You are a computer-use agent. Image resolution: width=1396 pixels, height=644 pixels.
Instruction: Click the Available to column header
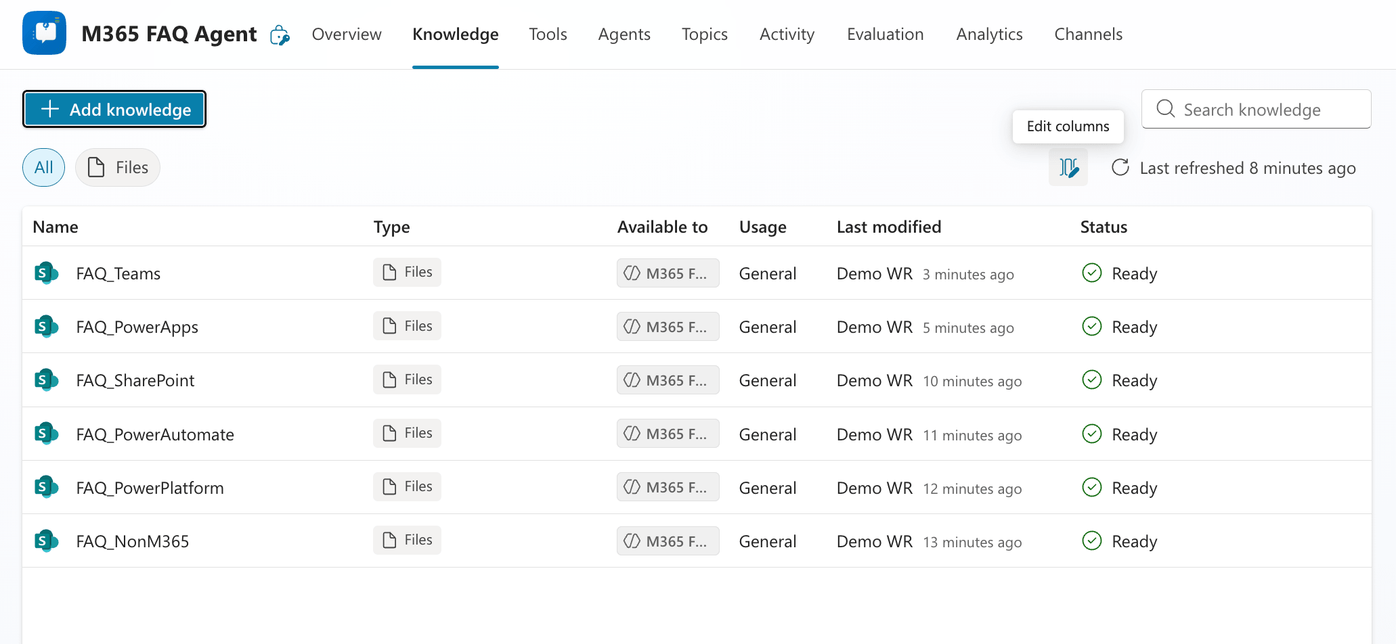662,227
